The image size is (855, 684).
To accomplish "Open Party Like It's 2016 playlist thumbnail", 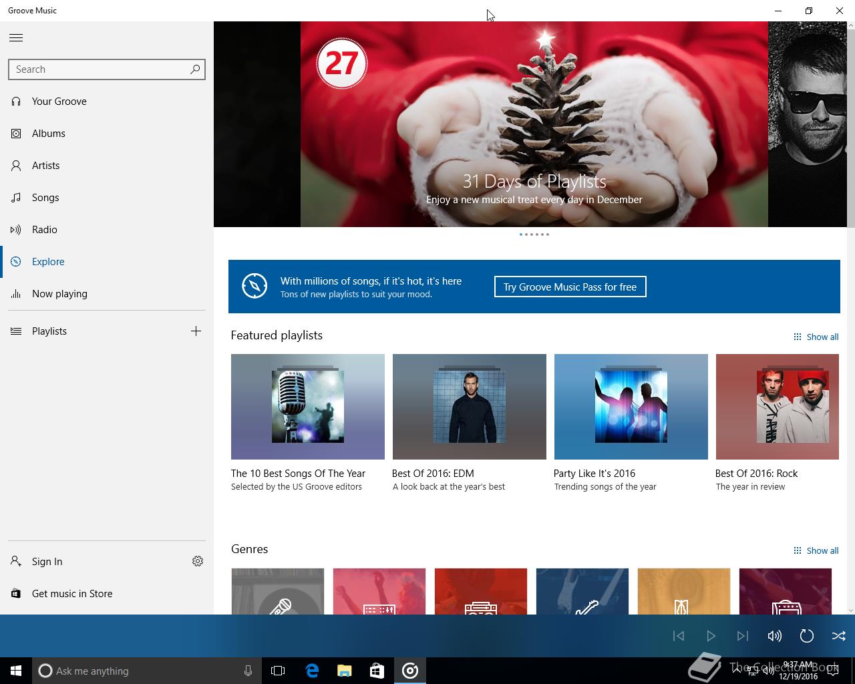I will [631, 407].
